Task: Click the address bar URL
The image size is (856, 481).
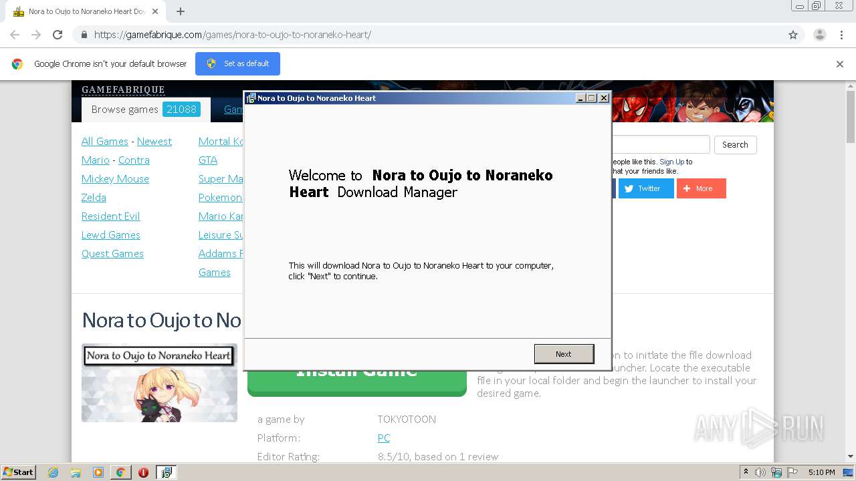Action: pyautogui.click(x=233, y=35)
